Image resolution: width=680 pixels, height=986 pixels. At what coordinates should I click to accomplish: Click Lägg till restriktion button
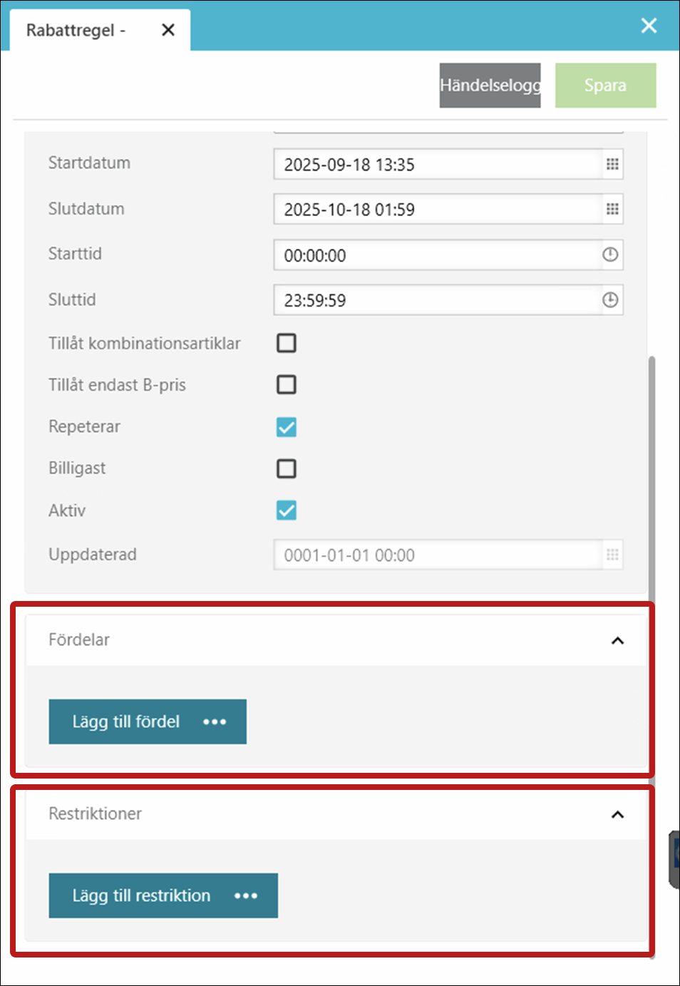(x=163, y=895)
